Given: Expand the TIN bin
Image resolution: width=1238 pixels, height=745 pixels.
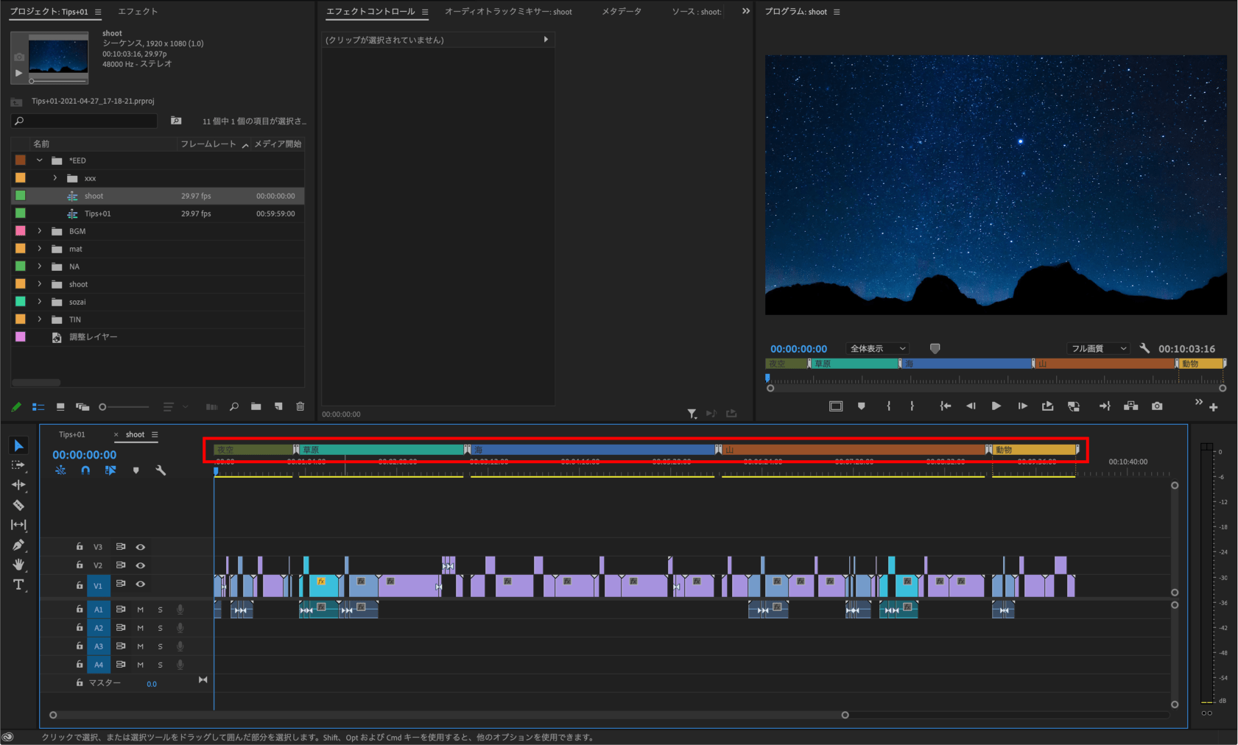Looking at the screenshot, I should pyautogui.click(x=40, y=319).
